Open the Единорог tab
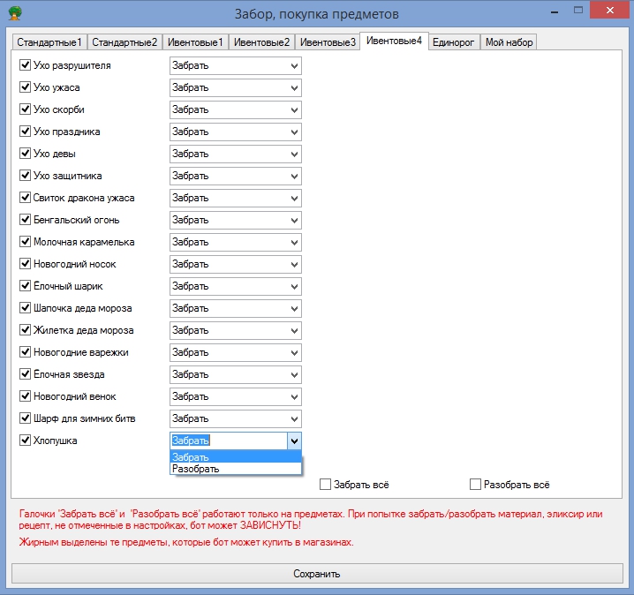 [454, 42]
